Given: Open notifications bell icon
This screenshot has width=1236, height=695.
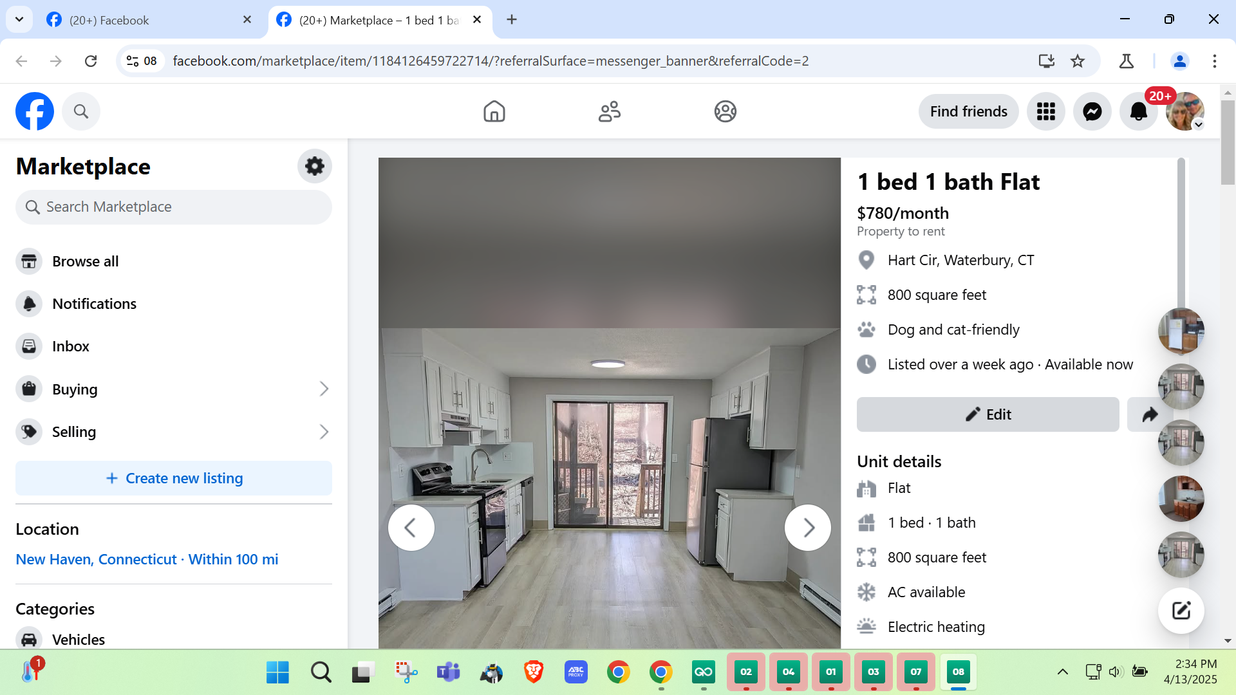Looking at the screenshot, I should (x=1138, y=111).
